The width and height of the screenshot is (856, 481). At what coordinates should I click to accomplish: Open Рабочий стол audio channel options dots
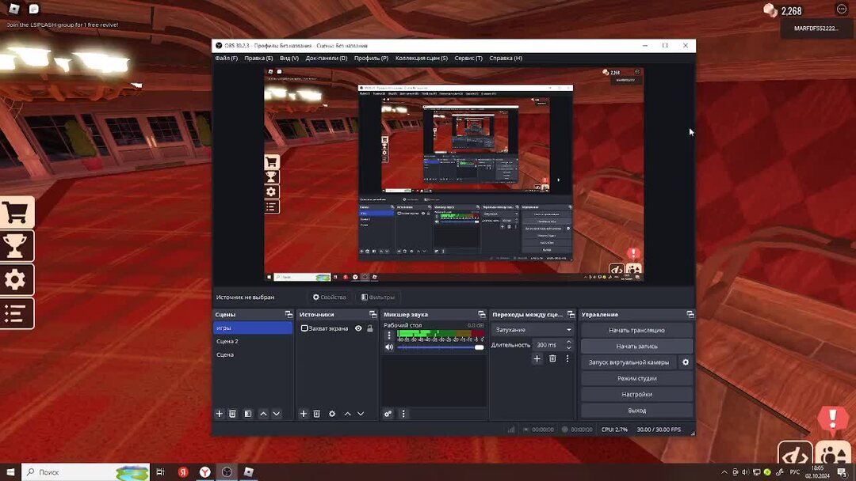[389, 335]
